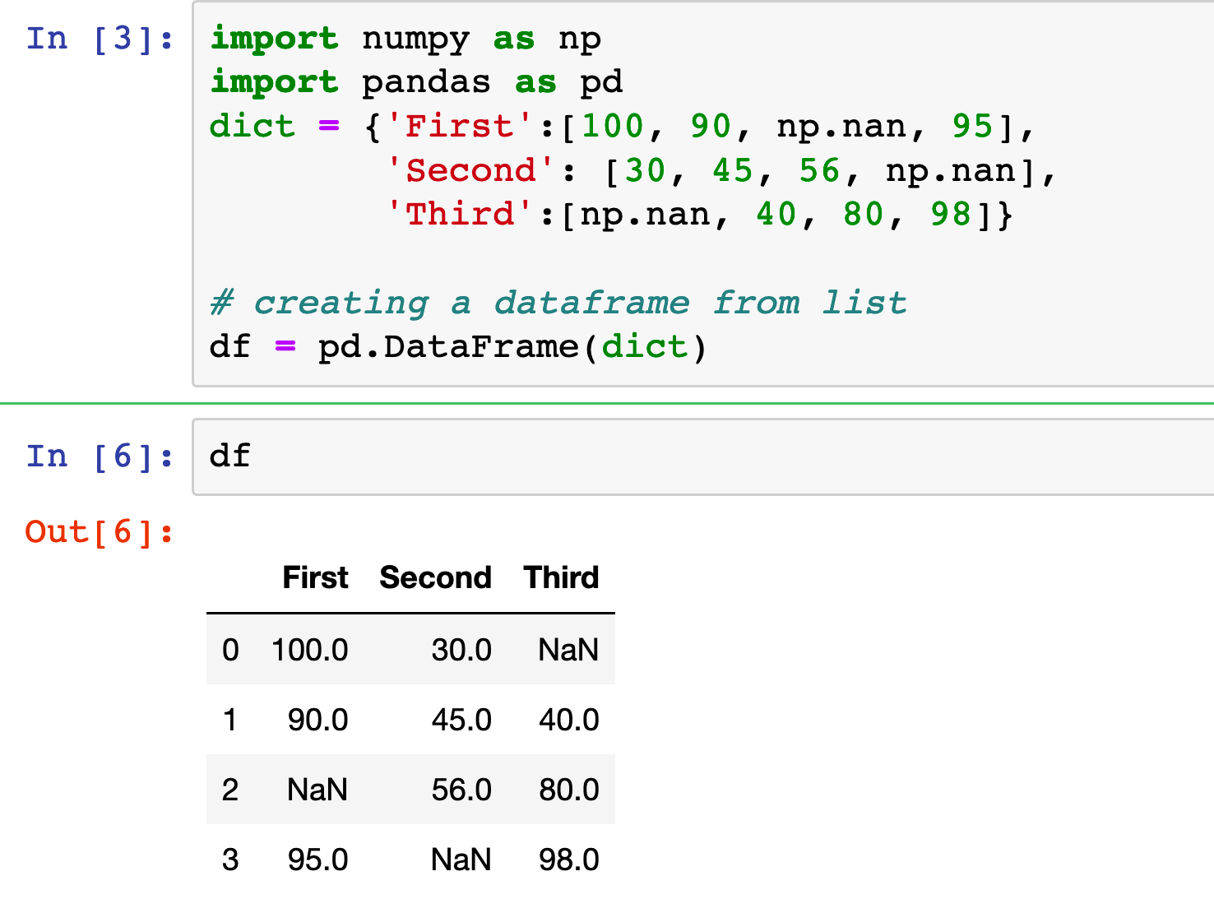Click the Third column header
The width and height of the screenshot is (1214, 913).
pyautogui.click(x=561, y=577)
